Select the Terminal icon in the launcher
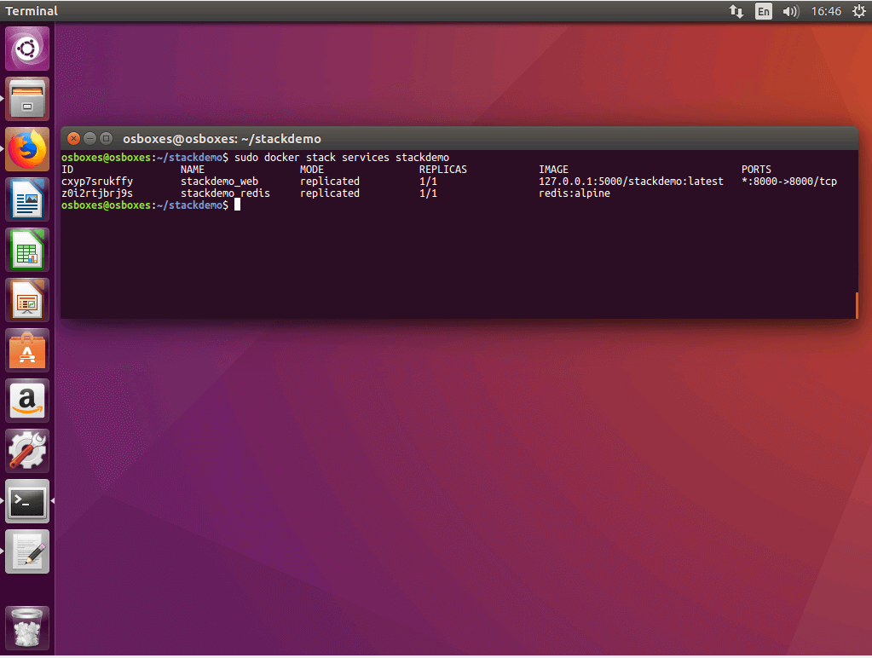872x658 pixels. tap(27, 501)
